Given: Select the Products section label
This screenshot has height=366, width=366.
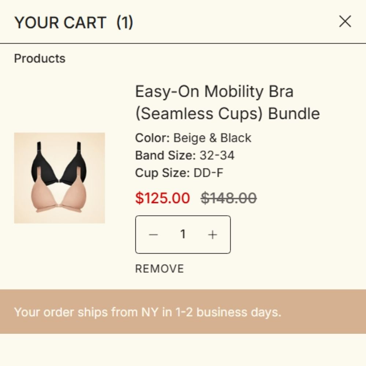Looking at the screenshot, I should click(40, 59).
